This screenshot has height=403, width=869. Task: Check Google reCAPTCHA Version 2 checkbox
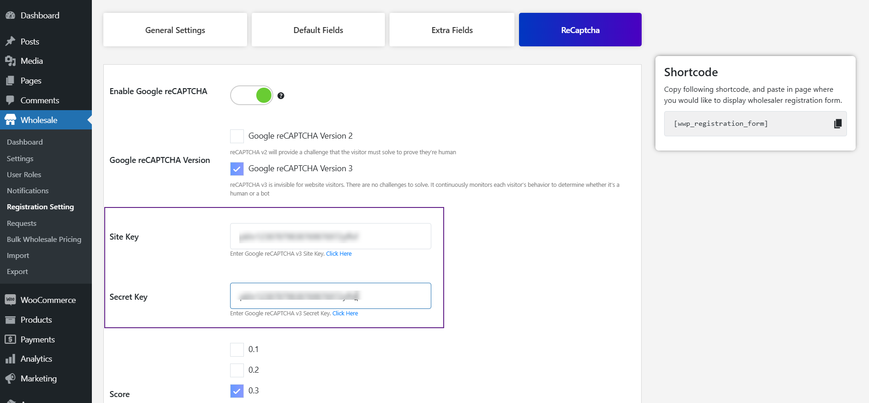coord(237,136)
